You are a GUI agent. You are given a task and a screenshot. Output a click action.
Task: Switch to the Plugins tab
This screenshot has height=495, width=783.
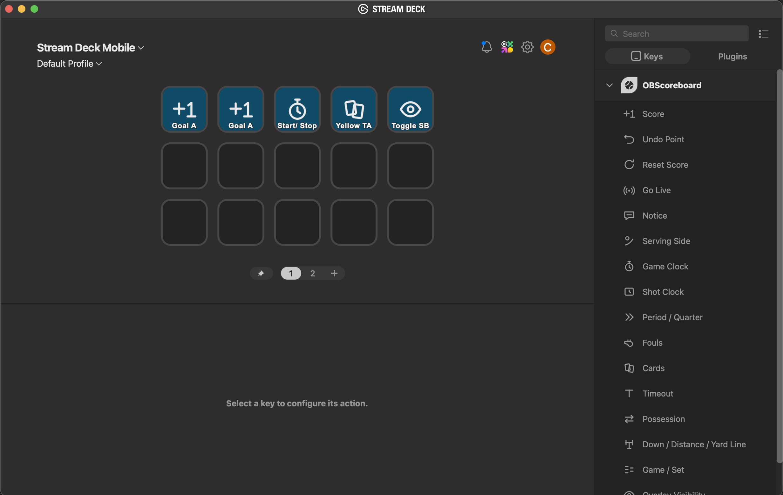click(732, 57)
